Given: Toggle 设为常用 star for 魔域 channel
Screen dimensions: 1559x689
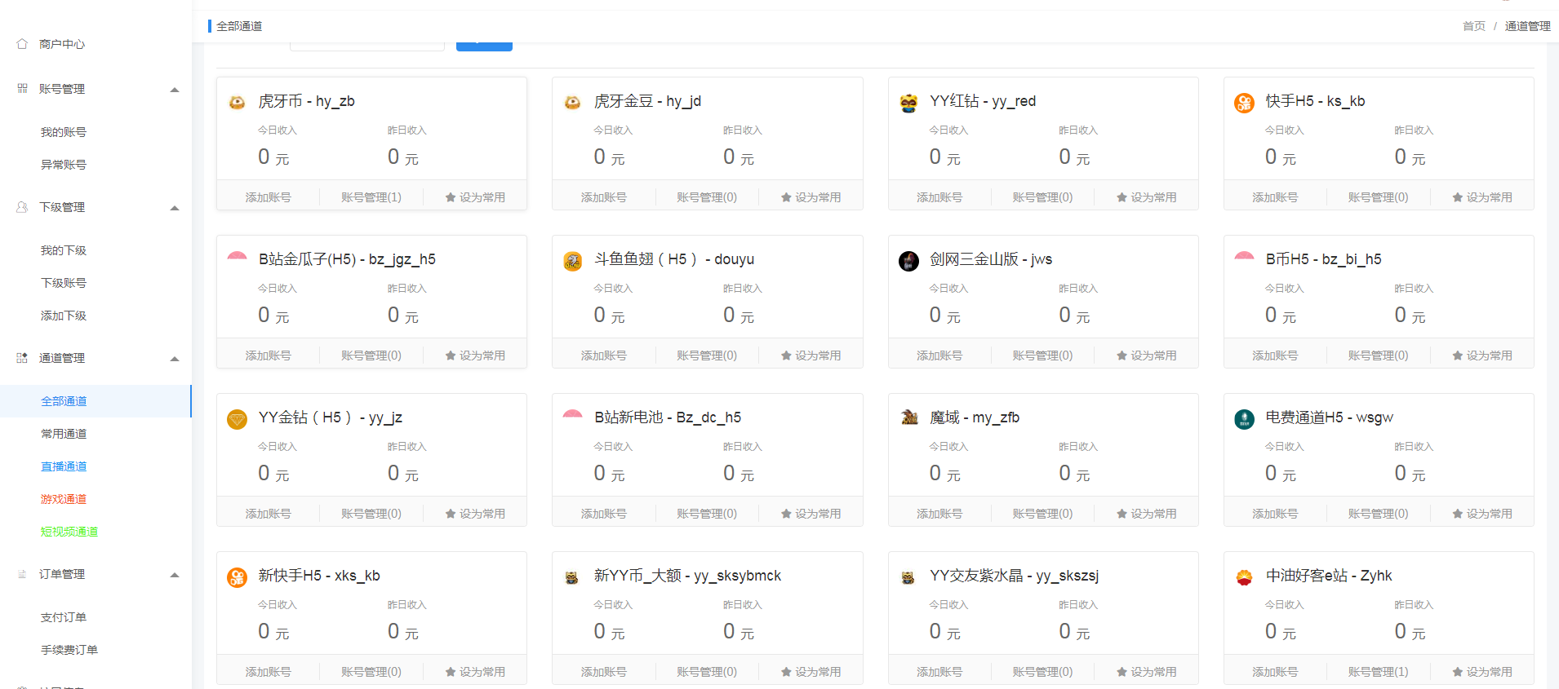Looking at the screenshot, I should [x=1146, y=514].
